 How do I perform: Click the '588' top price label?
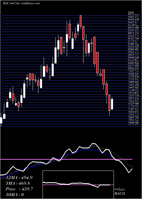pyautogui.click(x=131, y=13)
